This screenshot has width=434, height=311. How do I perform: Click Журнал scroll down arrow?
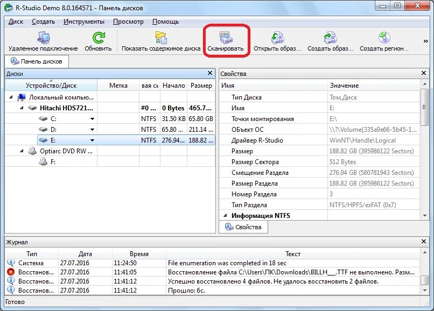point(424,290)
